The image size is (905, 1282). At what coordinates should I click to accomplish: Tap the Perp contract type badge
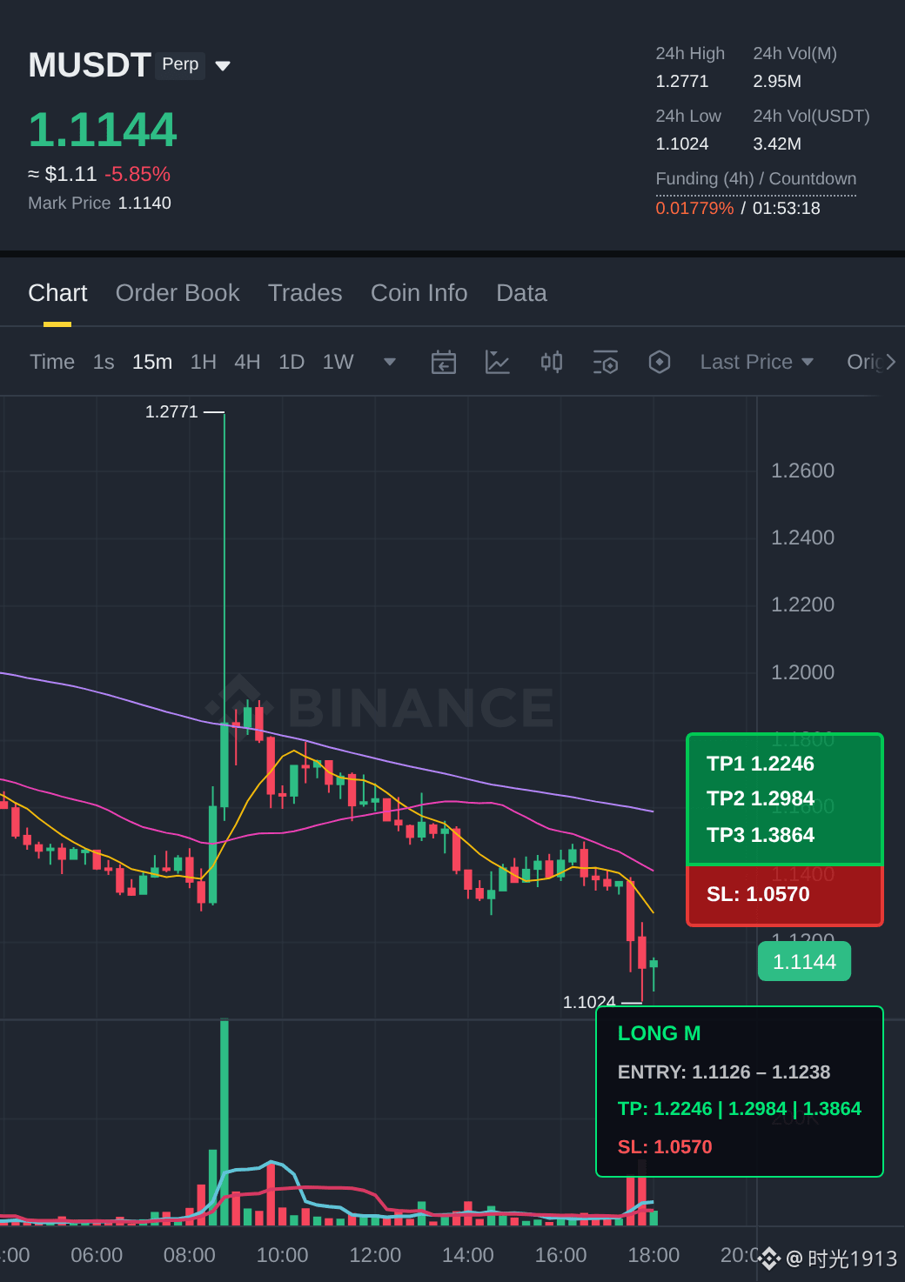click(180, 64)
